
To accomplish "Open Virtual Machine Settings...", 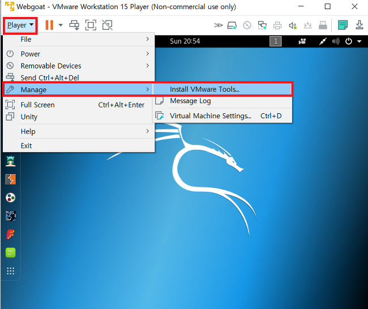I will pos(222,115).
